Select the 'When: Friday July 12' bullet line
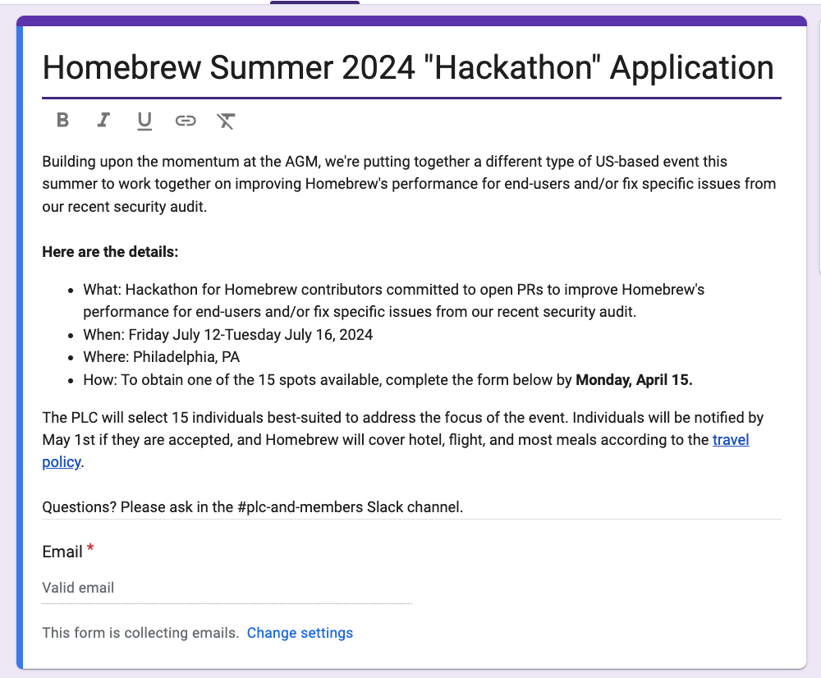Viewport: 821px width, 678px height. 227,335
